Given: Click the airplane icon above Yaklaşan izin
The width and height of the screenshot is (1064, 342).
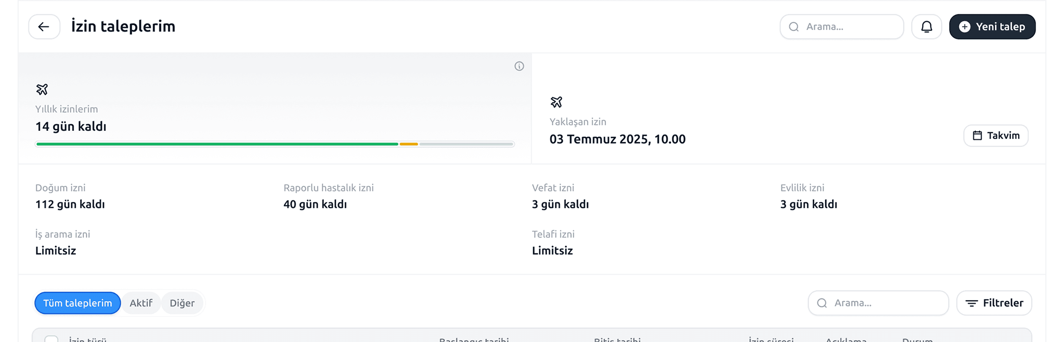Looking at the screenshot, I should [x=556, y=102].
